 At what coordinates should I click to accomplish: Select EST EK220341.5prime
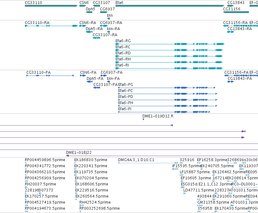click(x=75, y=169)
